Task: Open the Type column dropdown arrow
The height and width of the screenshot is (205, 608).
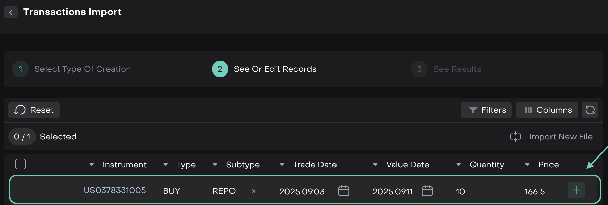Action: click(166, 165)
